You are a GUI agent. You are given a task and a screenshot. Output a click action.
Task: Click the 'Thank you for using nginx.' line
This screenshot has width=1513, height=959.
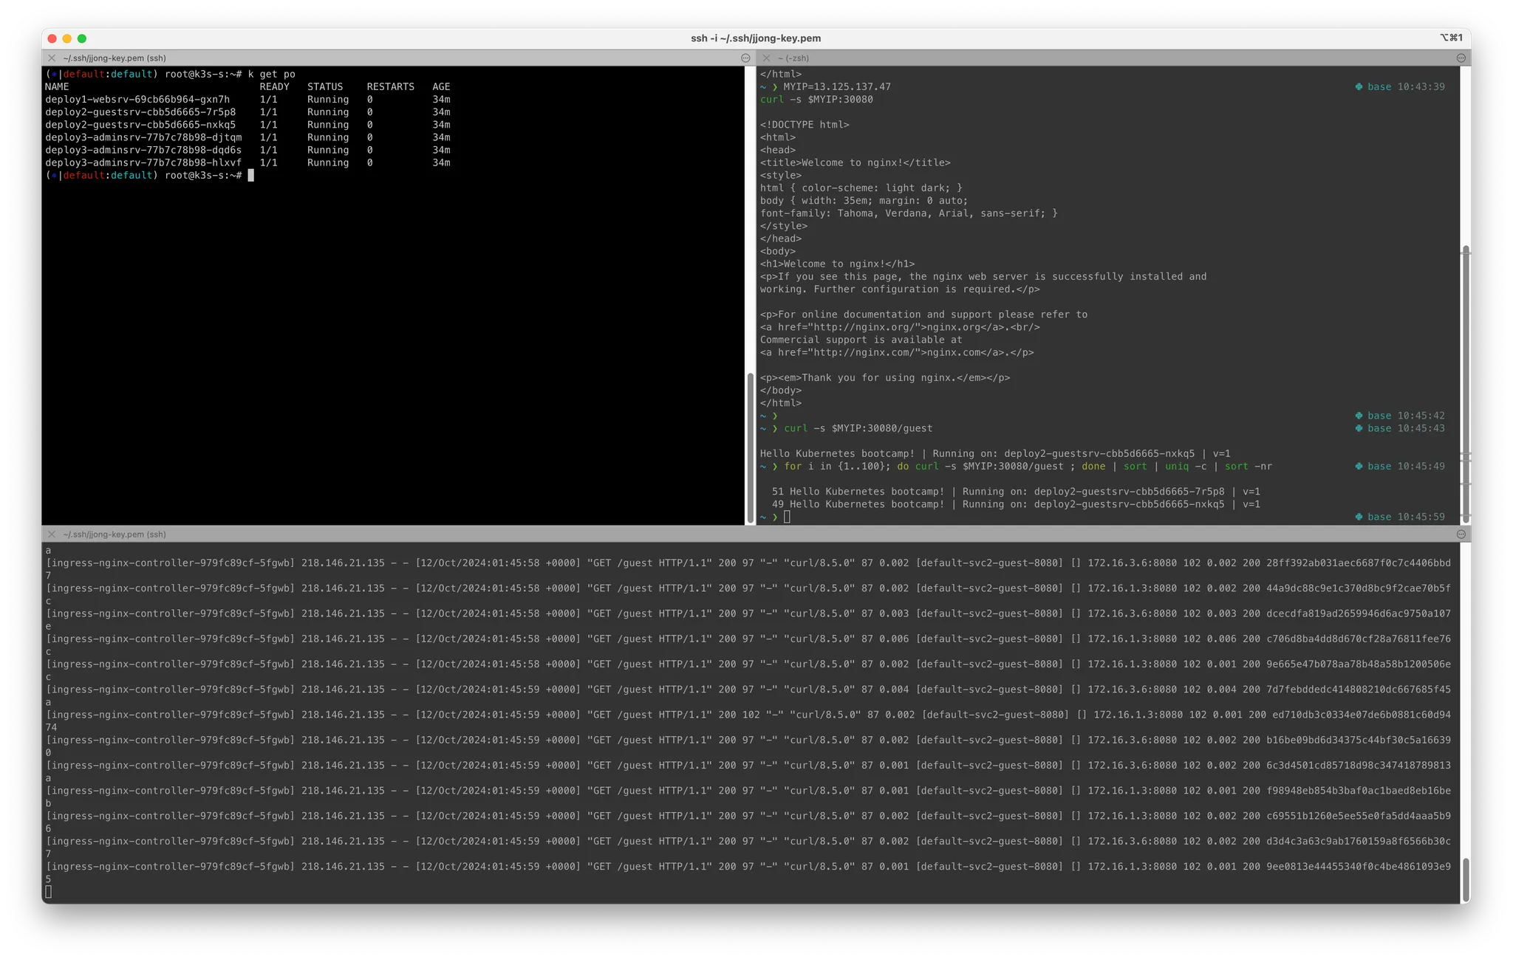point(885,377)
